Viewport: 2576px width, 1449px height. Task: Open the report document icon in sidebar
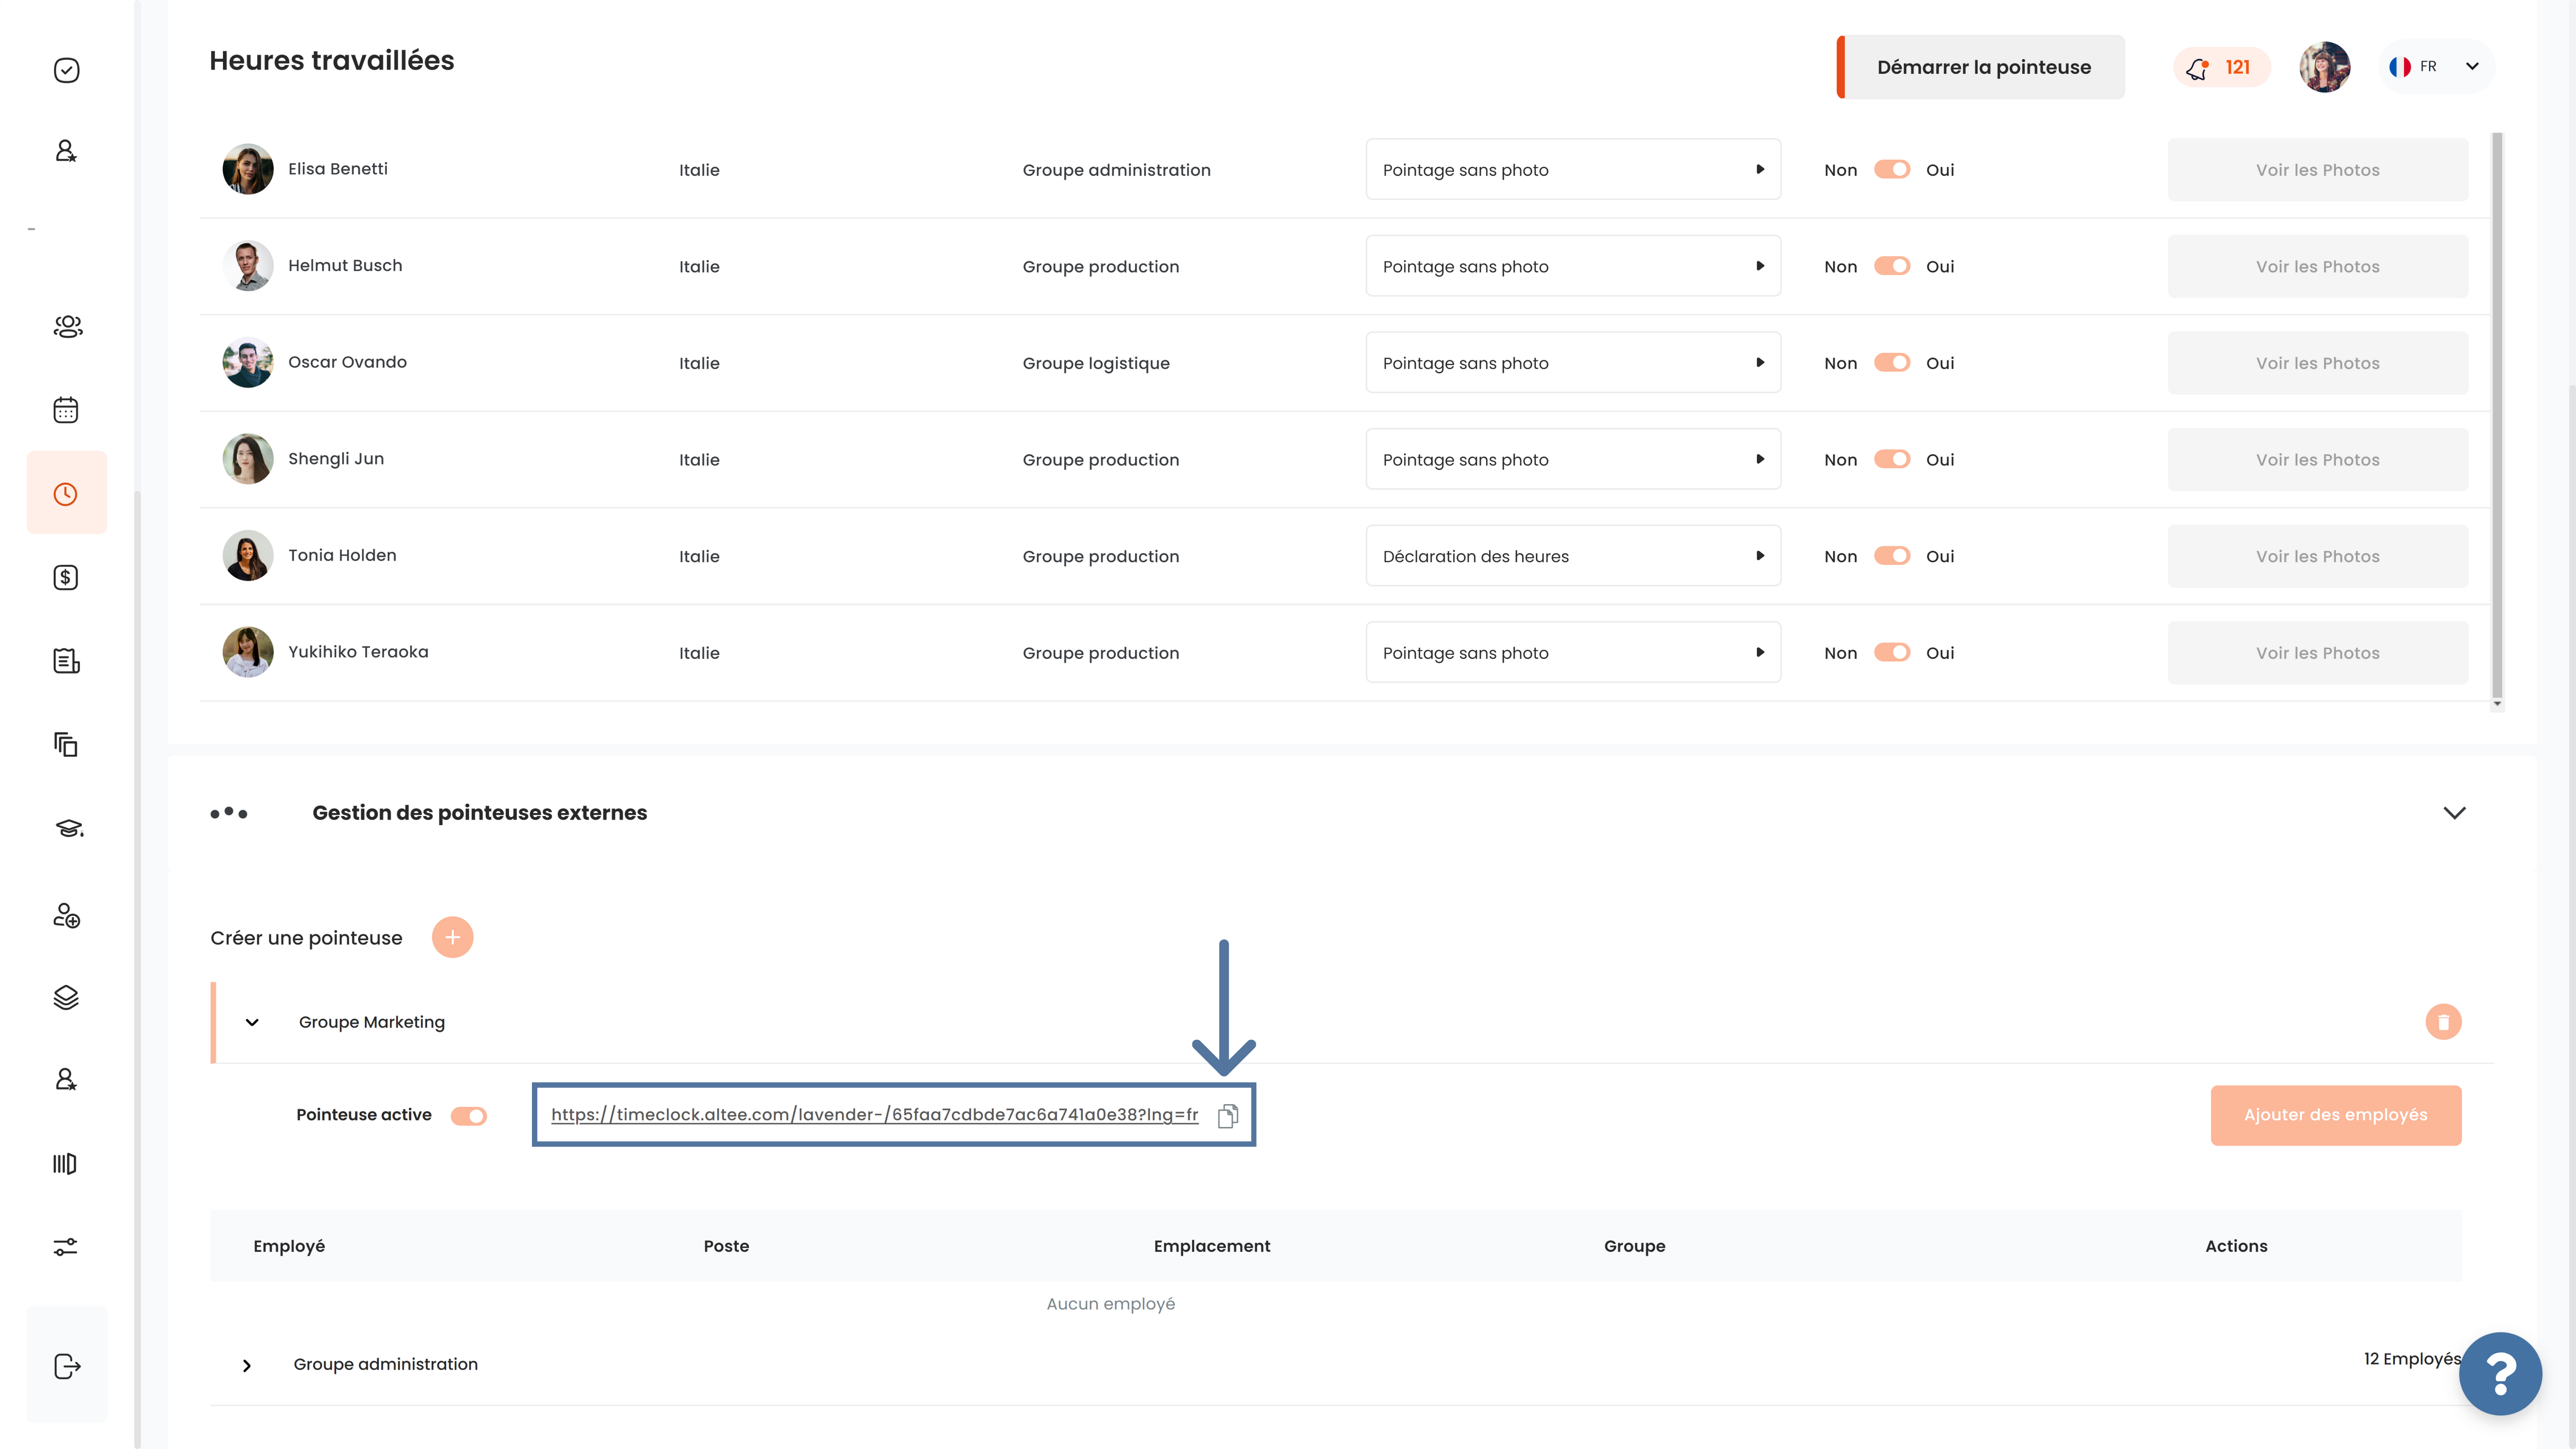(x=66, y=661)
